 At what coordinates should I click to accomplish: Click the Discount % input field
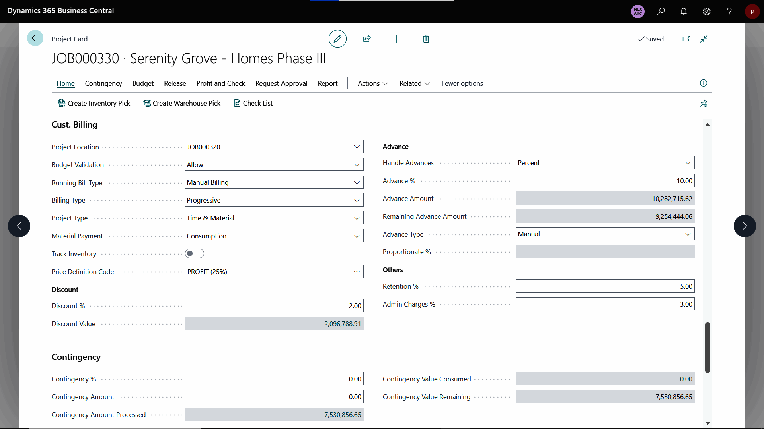274,306
